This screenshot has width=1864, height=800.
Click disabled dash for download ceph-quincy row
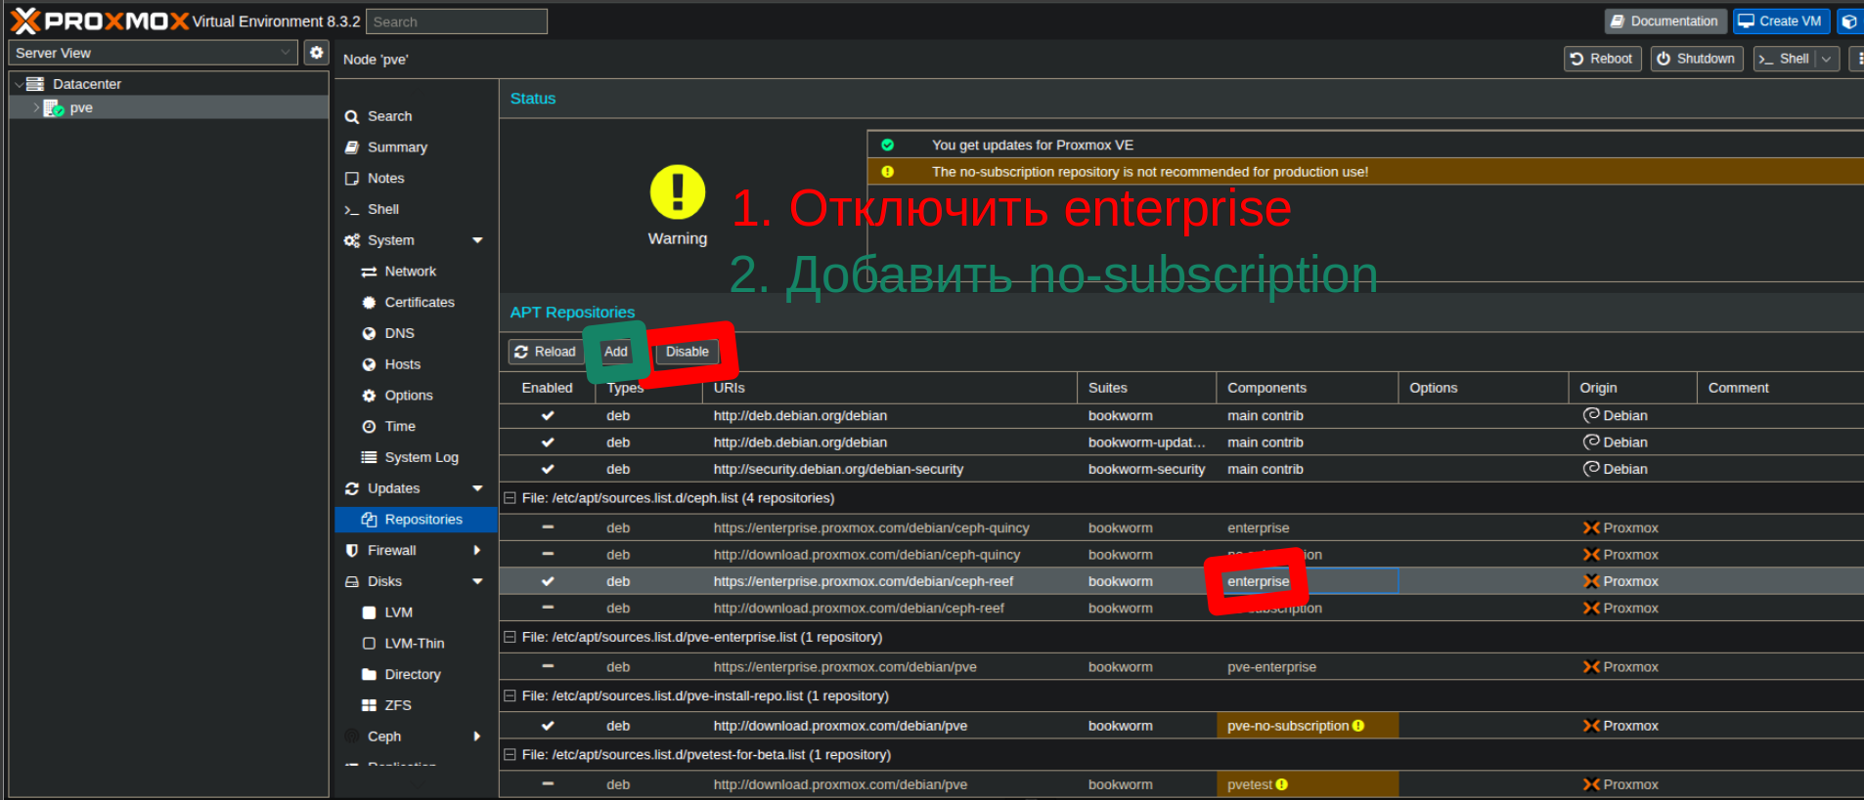click(548, 554)
